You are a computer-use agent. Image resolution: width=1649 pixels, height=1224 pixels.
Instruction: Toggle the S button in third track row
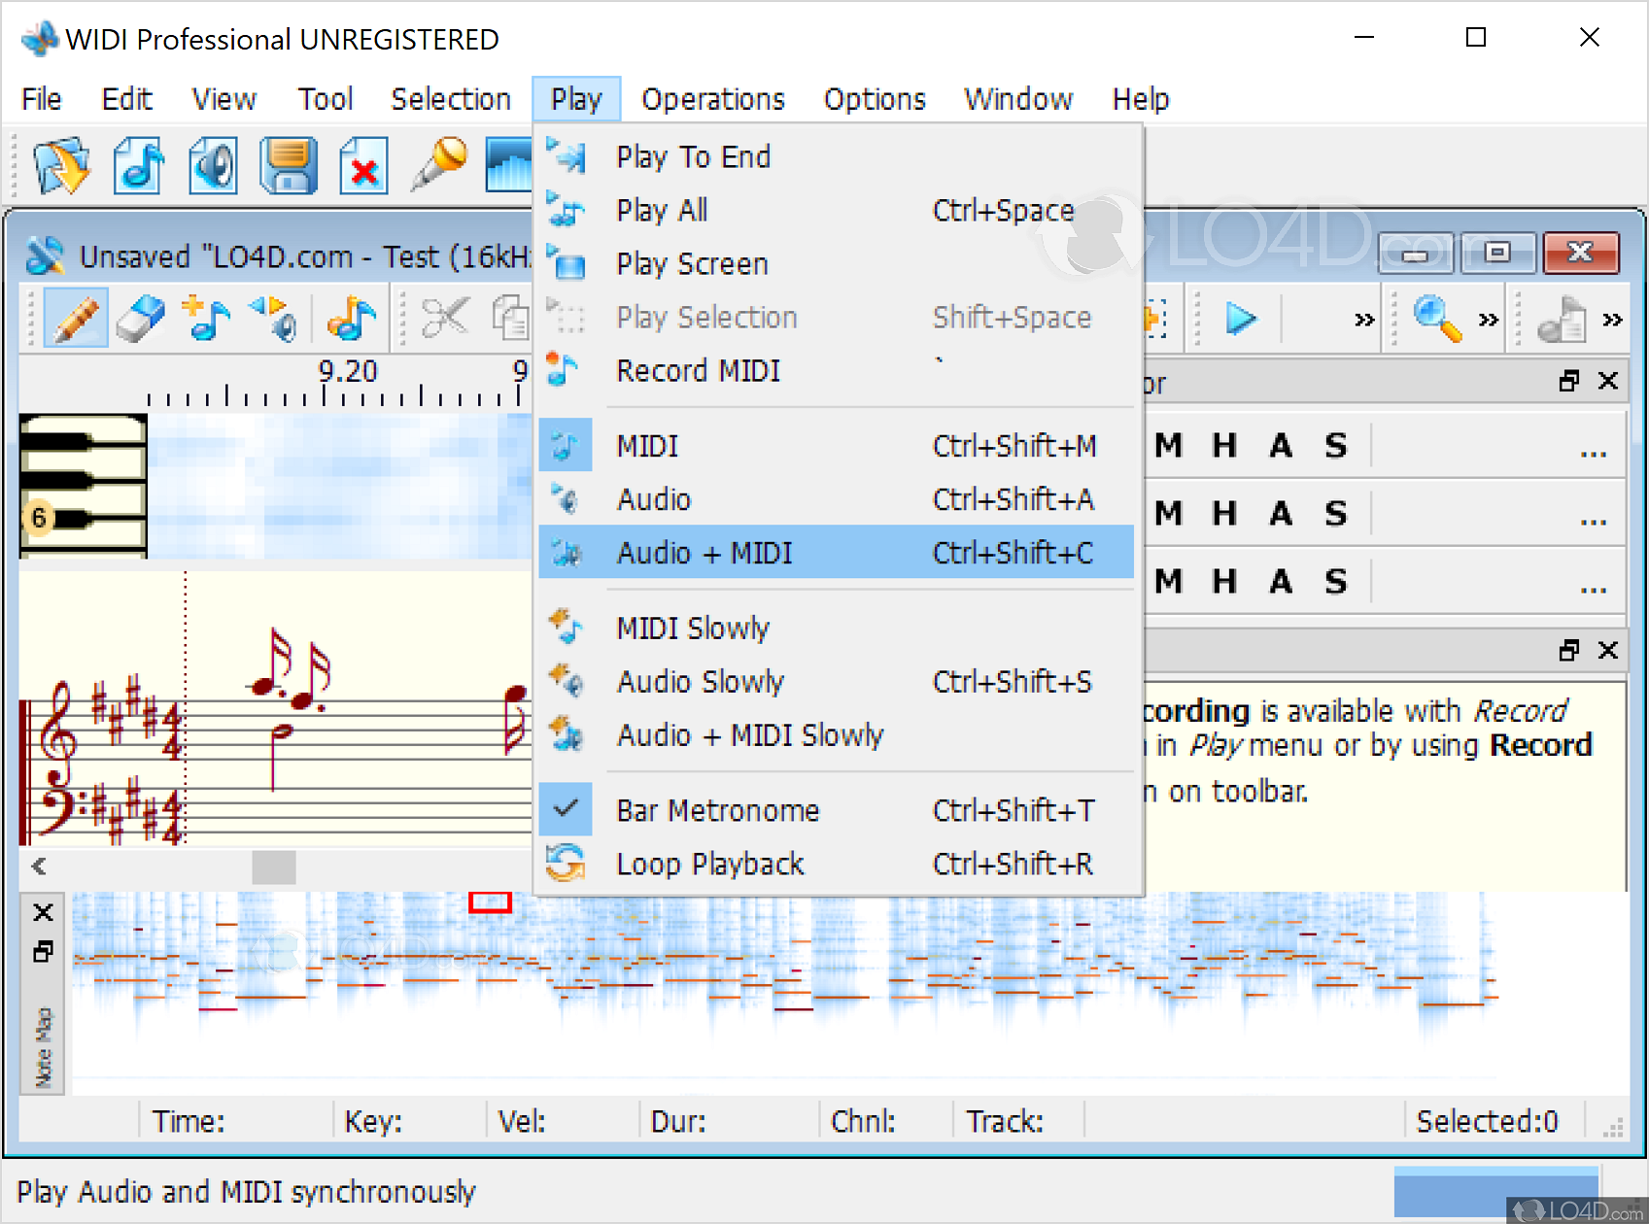coord(1336,582)
